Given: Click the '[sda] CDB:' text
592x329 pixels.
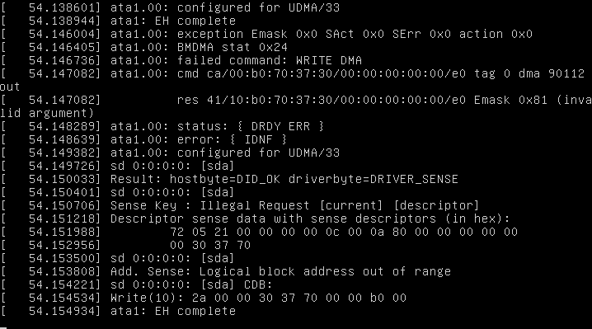Looking at the screenshot, I should pyautogui.click(x=236, y=284).
